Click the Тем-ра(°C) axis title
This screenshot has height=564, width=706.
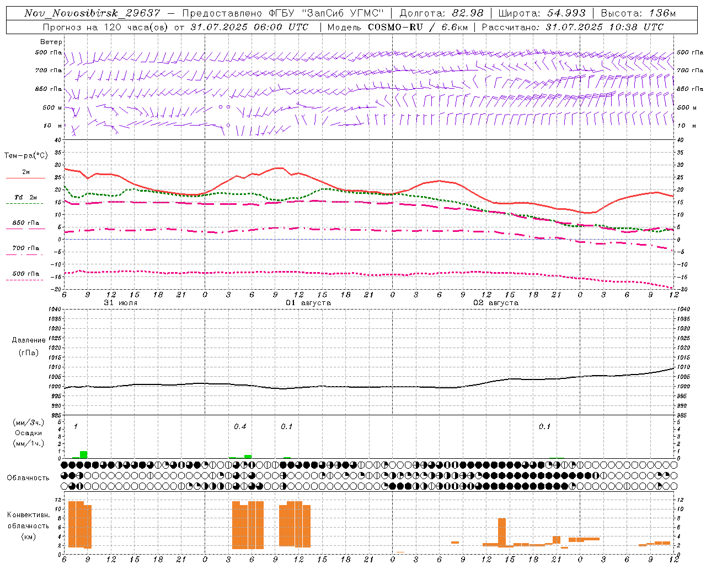[x=26, y=156]
